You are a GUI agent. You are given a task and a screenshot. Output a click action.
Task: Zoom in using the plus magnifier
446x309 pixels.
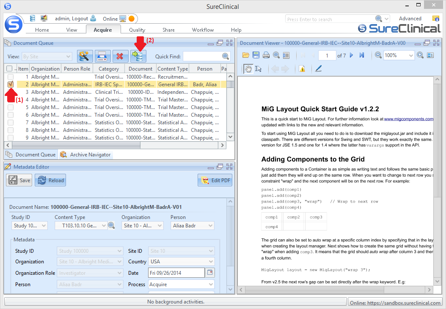click(420, 55)
